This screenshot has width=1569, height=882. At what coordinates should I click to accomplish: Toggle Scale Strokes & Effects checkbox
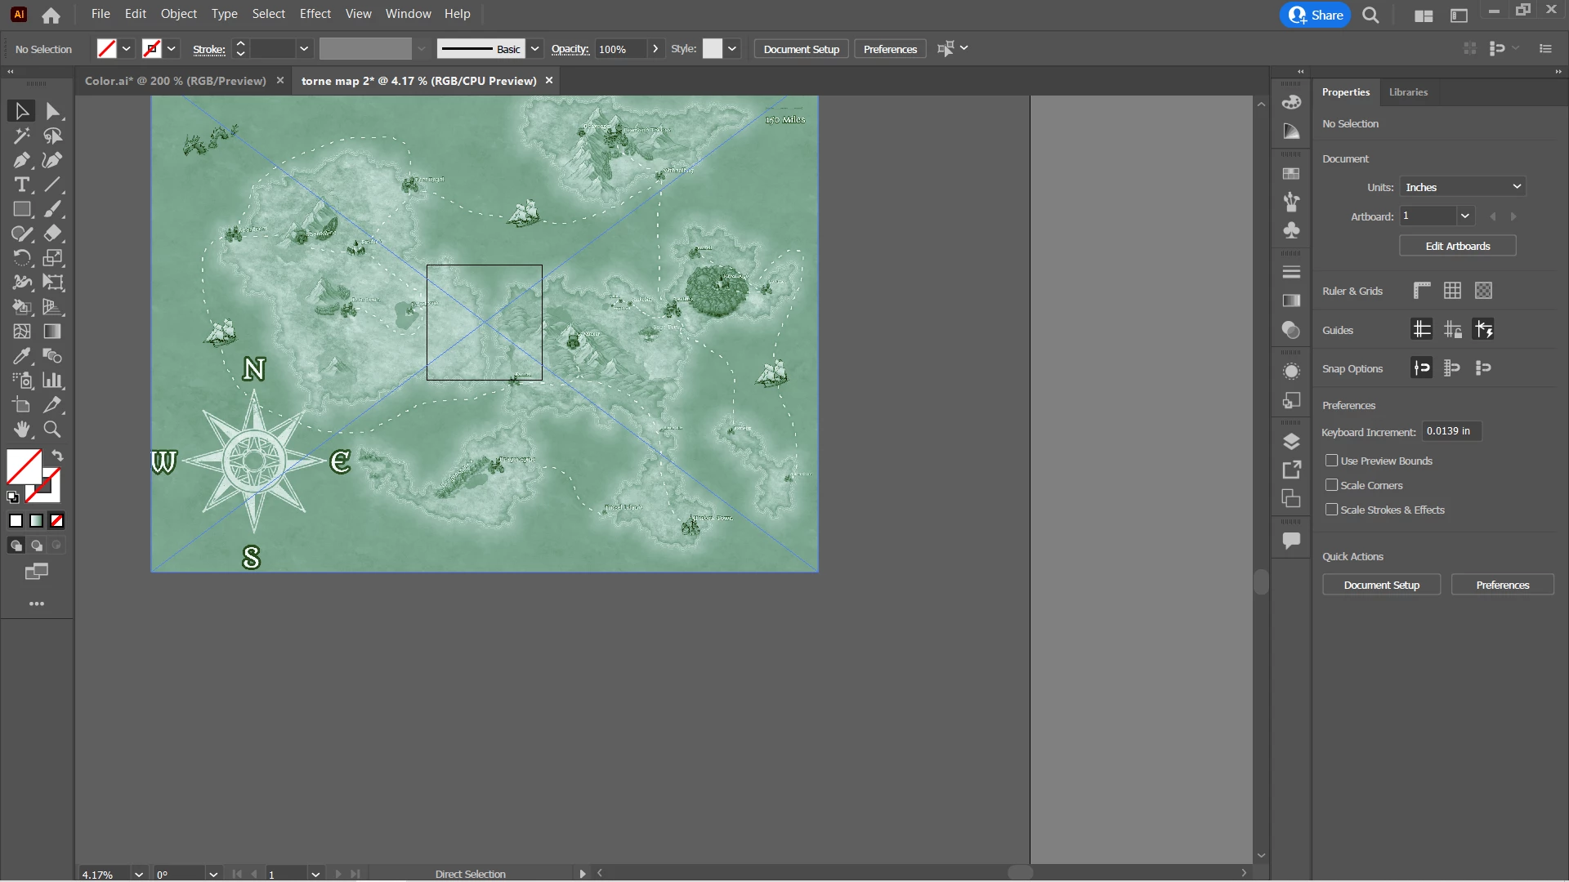point(1332,510)
